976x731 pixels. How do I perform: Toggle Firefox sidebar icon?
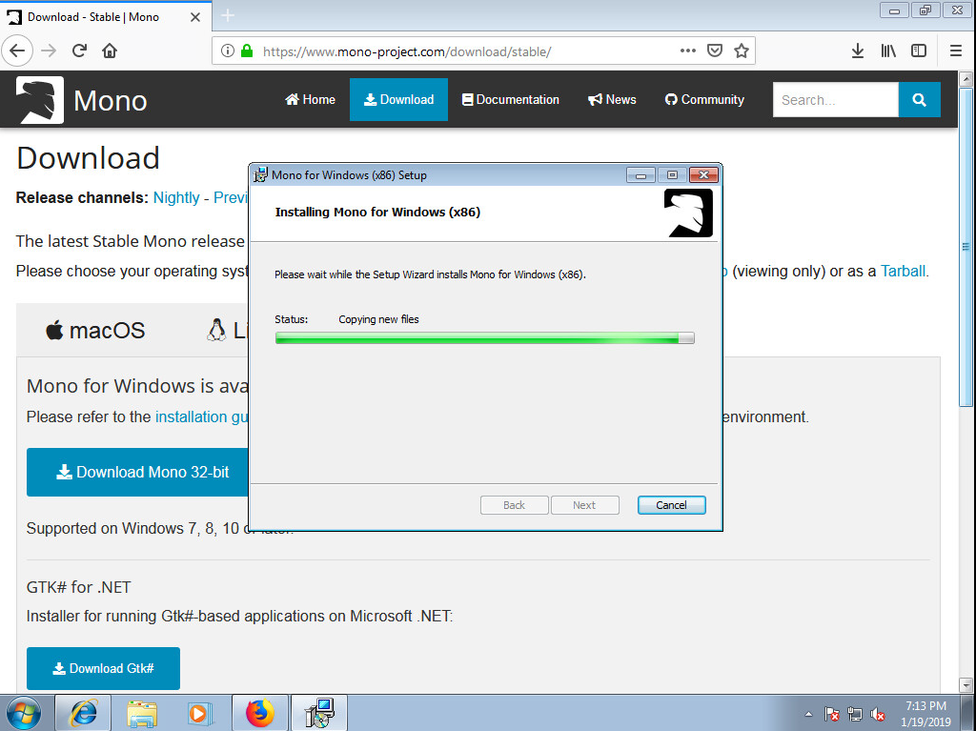[919, 51]
